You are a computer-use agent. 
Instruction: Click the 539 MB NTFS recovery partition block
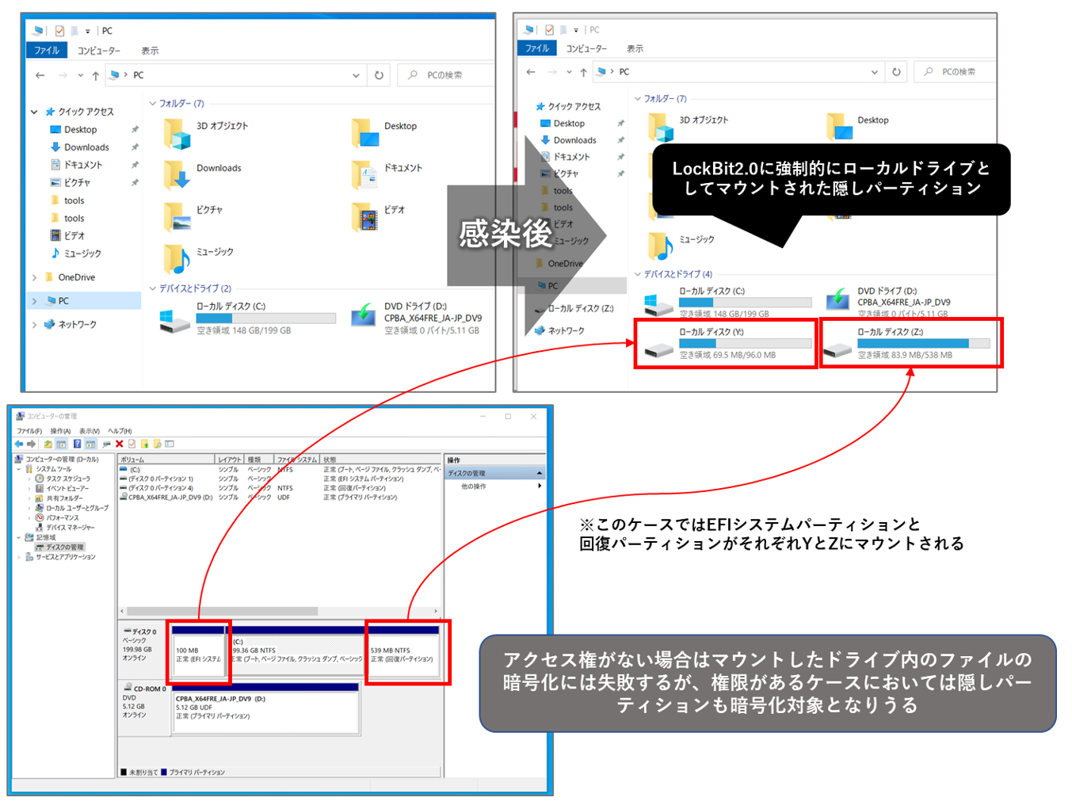pyautogui.click(x=402, y=650)
